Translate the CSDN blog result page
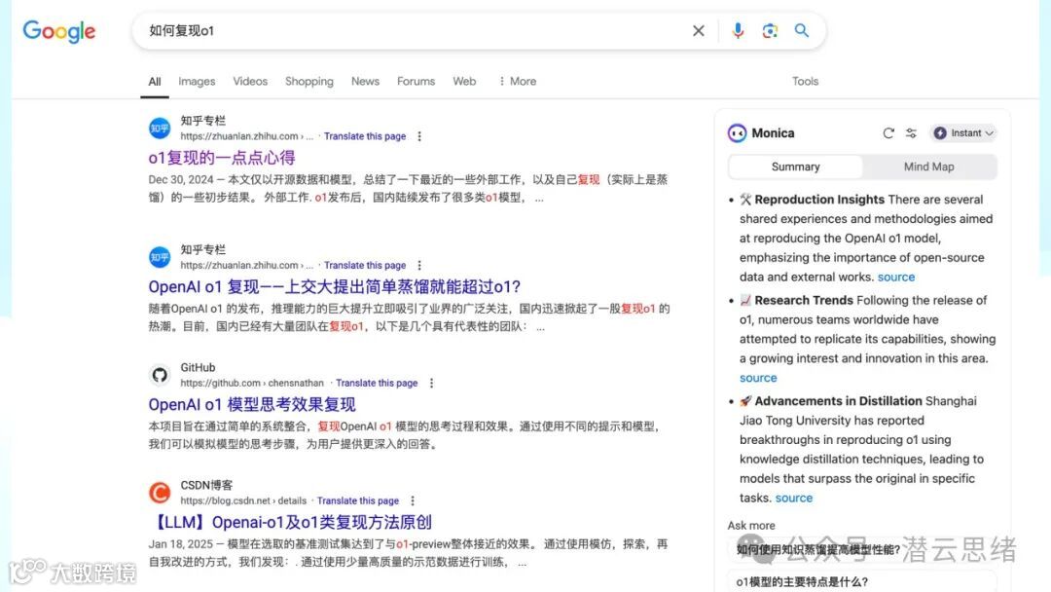The image size is (1051, 592). [x=358, y=500]
